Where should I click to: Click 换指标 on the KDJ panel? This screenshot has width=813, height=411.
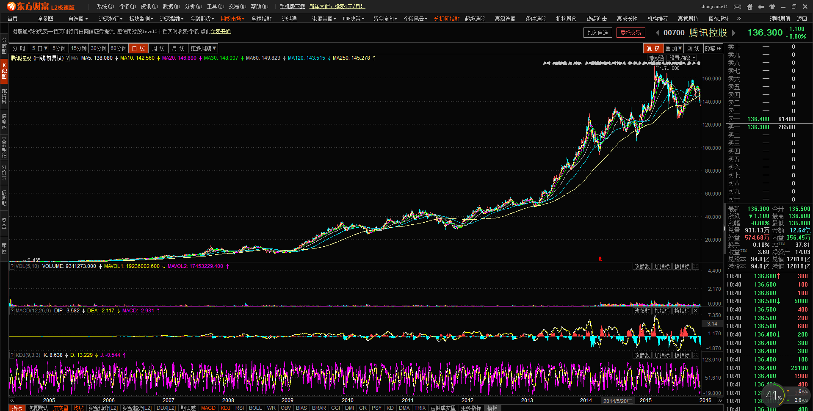[682, 355]
